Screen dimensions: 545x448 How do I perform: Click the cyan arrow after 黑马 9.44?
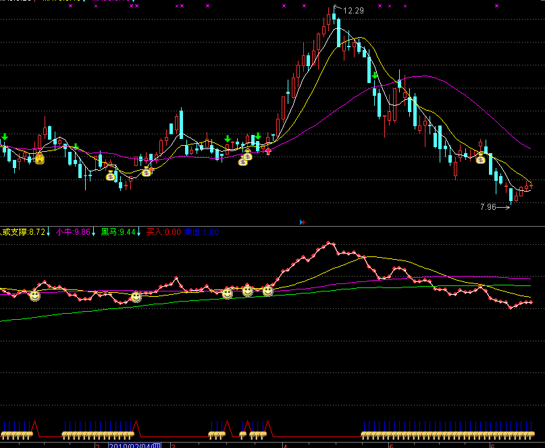point(140,232)
